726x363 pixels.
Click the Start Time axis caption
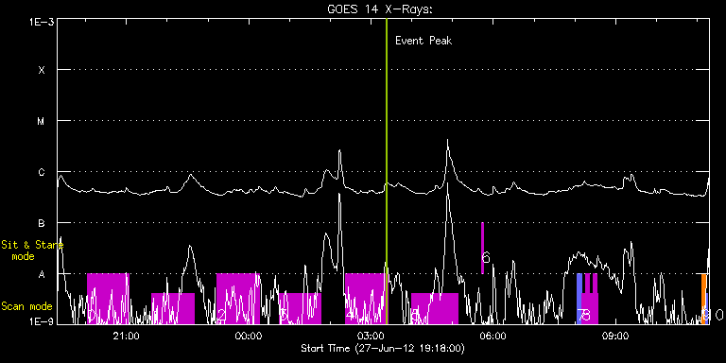point(383,348)
